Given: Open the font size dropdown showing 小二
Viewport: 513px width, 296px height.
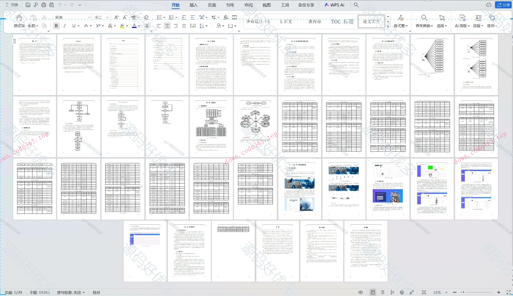Looking at the screenshot, I should click(107, 17).
